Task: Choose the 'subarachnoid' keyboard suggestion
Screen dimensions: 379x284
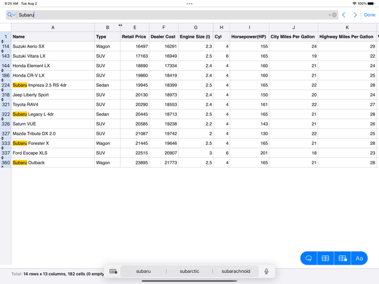Action: [x=236, y=271]
